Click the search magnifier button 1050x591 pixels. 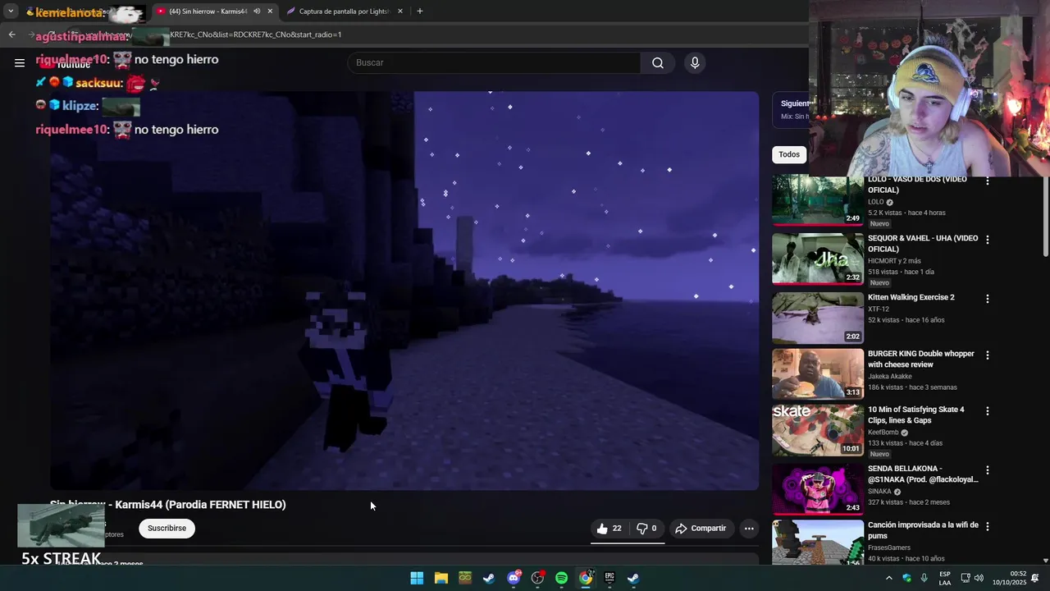tap(658, 62)
